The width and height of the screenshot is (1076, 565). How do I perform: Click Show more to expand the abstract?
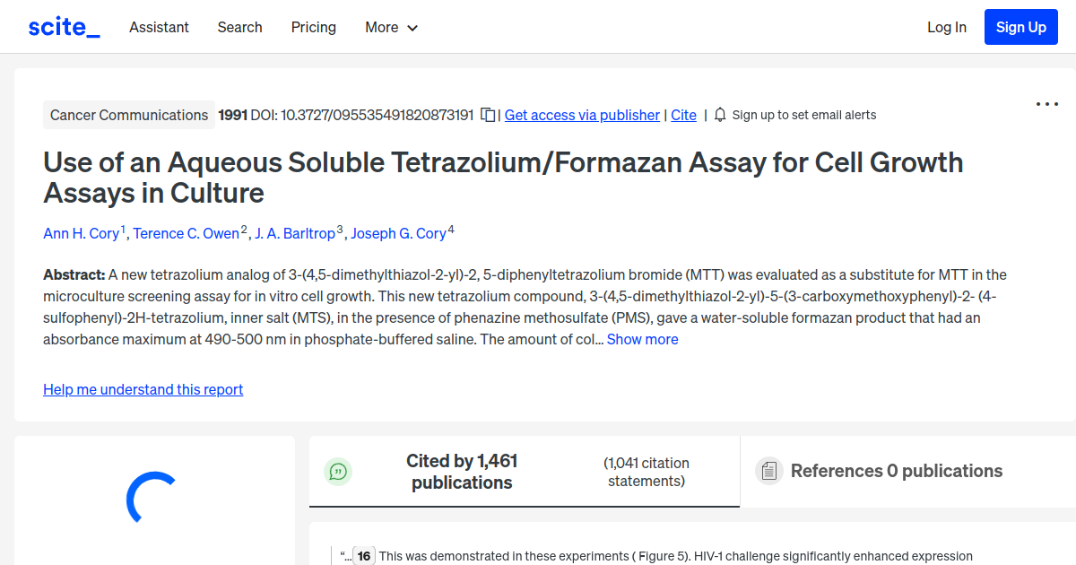(642, 339)
